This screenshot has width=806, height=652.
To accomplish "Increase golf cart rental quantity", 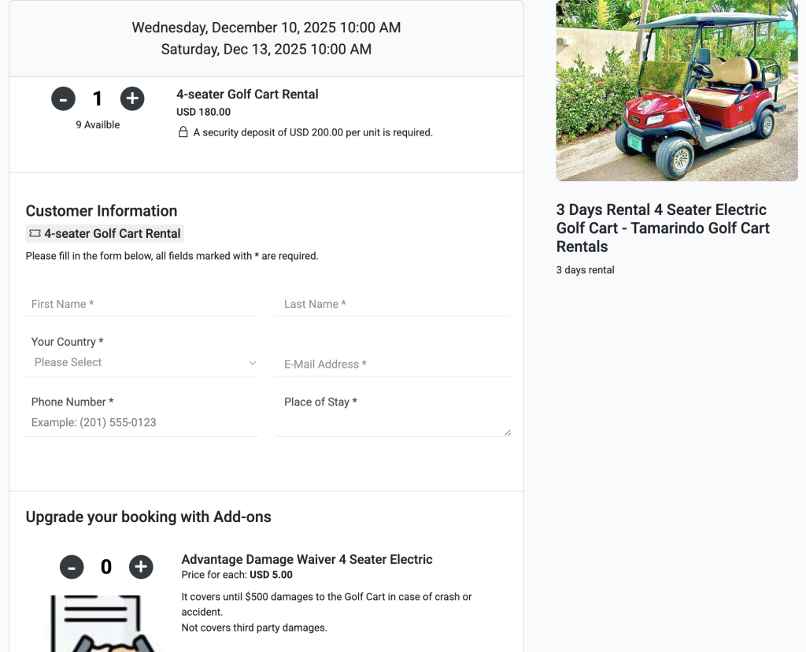I will 132,98.
